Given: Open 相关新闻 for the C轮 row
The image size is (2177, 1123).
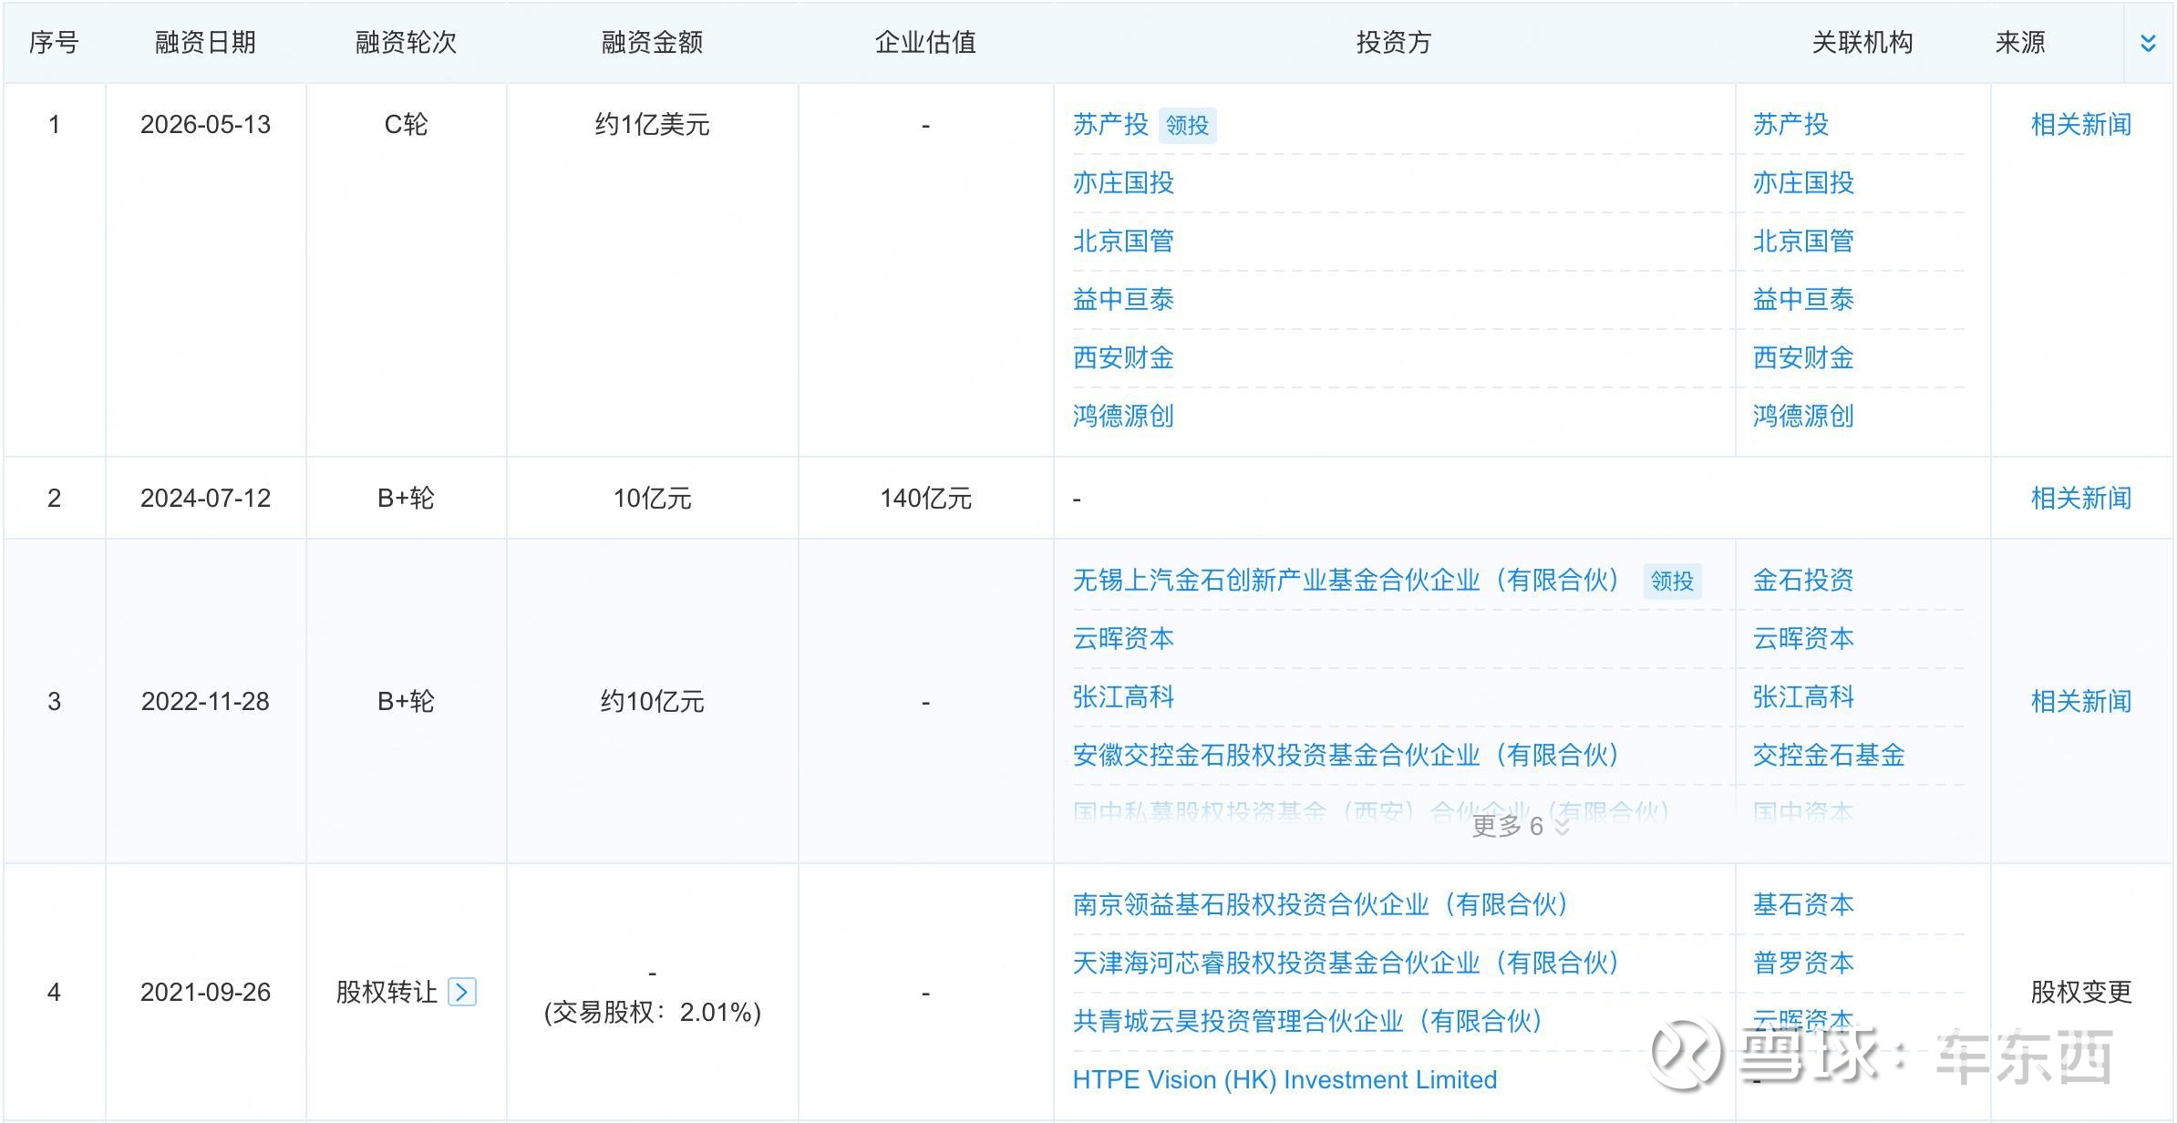Looking at the screenshot, I should point(2081,125).
